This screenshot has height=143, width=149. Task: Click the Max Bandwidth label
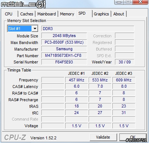[x=24, y=43]
